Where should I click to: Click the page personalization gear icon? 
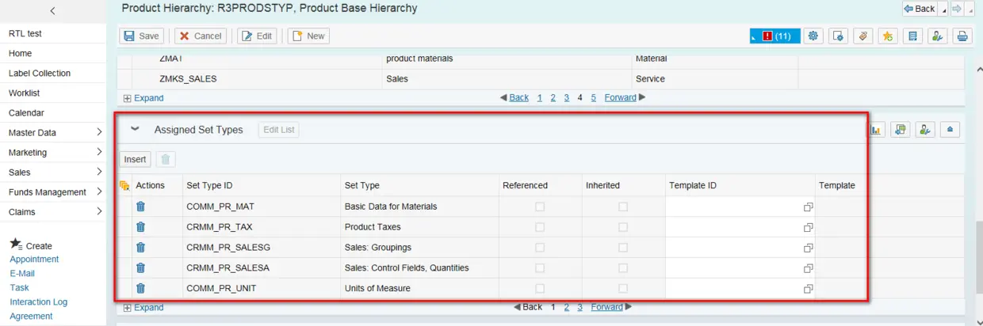pyautogui.click(x=838, y=36)
